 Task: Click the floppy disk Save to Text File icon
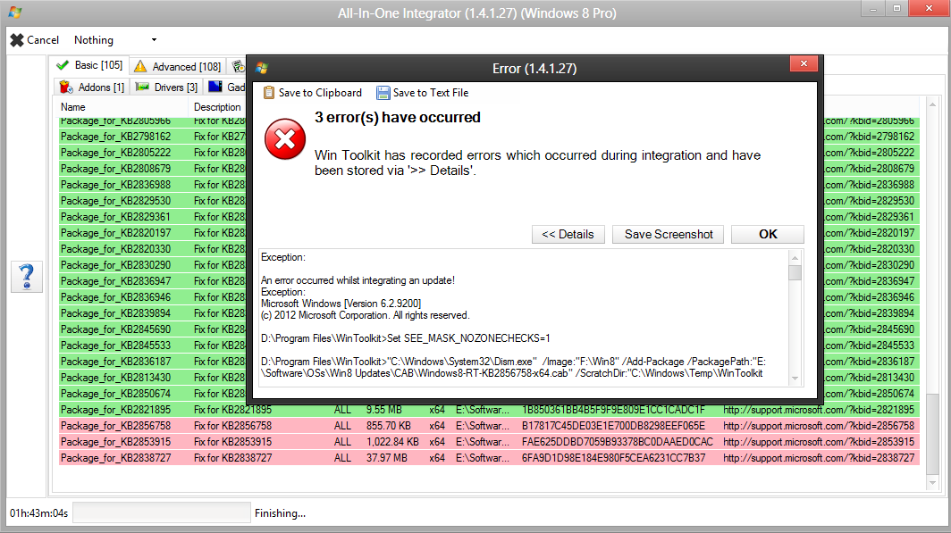tap(383, 93)
